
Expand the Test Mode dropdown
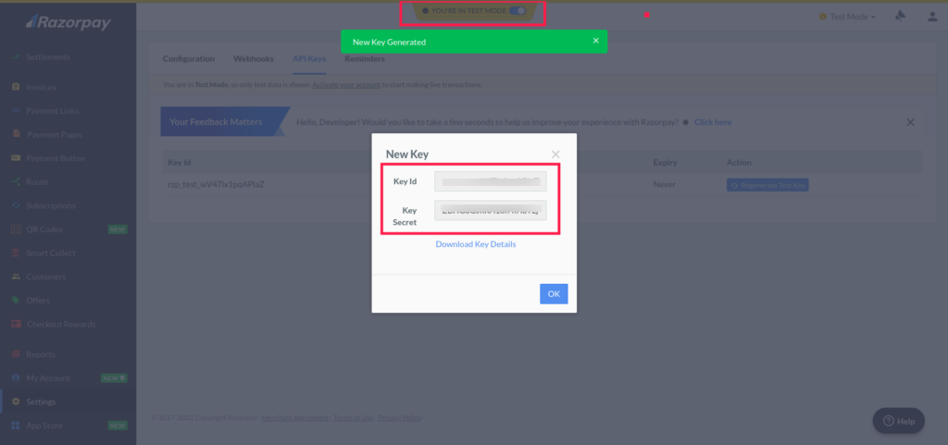pos(847,17)
